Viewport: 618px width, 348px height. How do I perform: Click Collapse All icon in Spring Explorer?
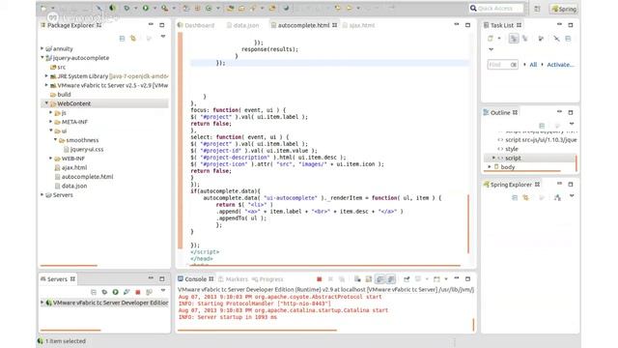[x=515, y=197]
